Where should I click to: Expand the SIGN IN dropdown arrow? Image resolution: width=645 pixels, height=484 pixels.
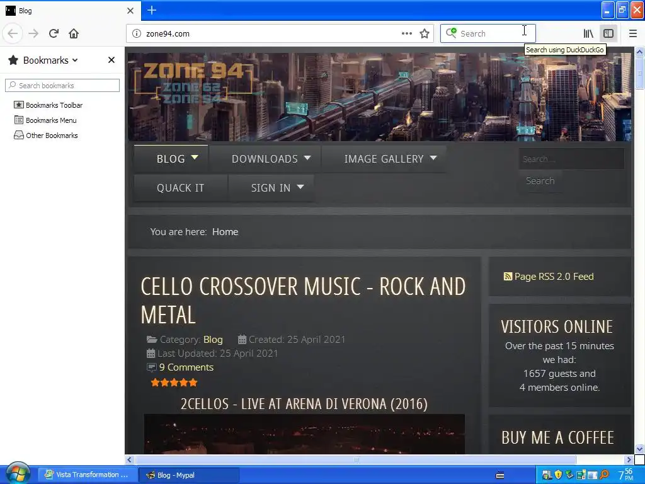click(x=300, y=187)
